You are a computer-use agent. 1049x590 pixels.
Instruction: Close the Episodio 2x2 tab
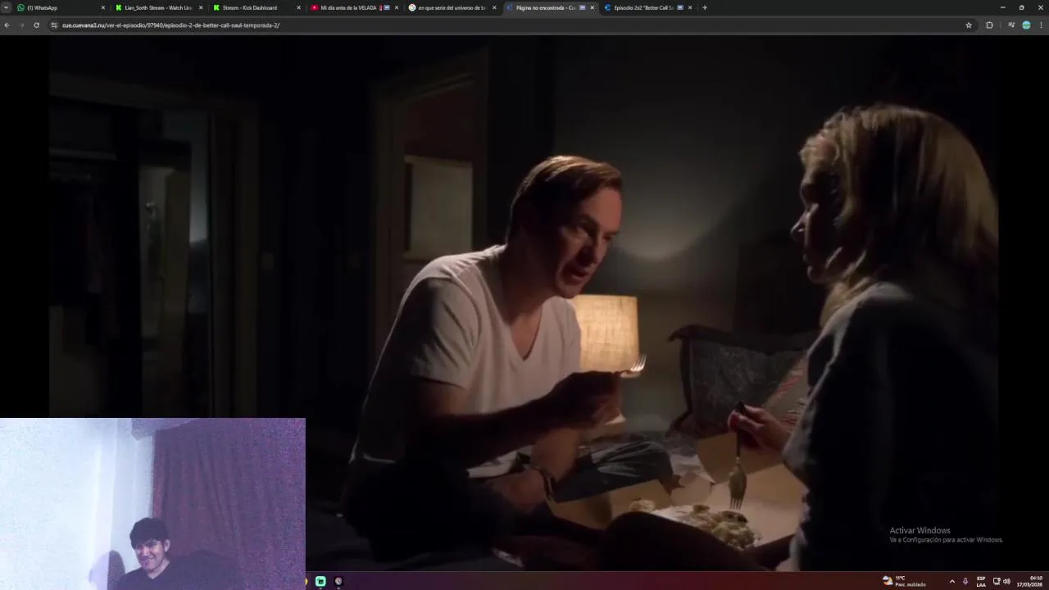[x=690, y=7]
